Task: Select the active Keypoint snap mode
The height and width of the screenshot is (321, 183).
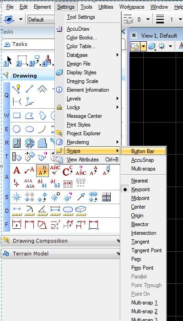Action: pyautogui.click(x=140, y=189)
